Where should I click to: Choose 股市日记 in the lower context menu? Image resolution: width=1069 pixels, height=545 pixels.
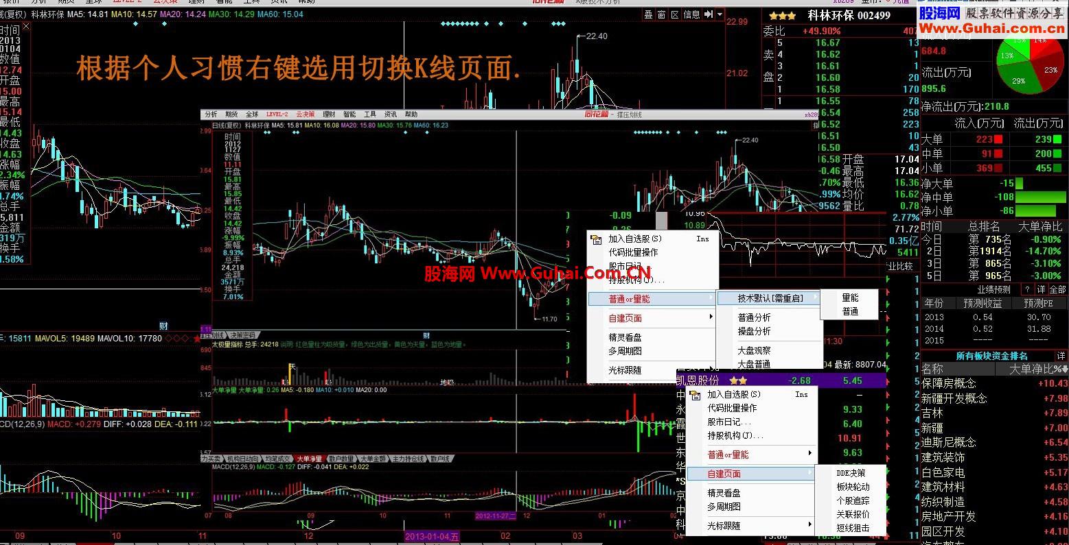[728, 422]
